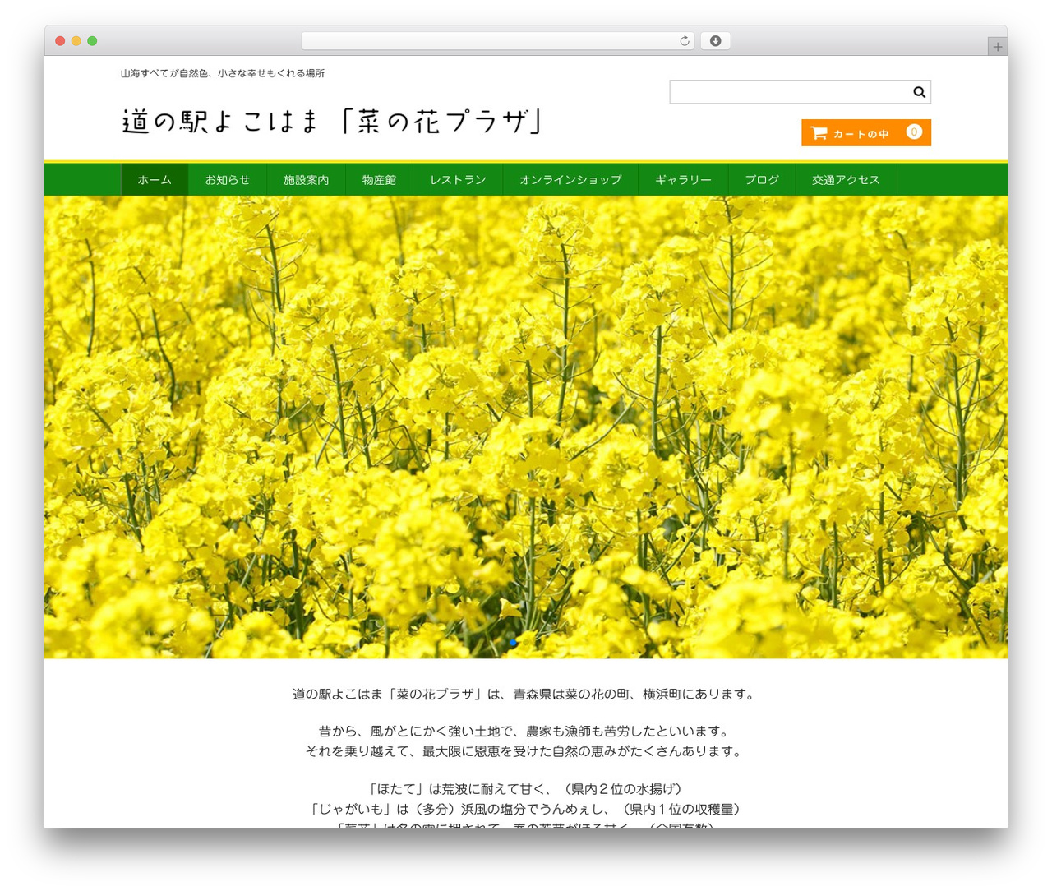Image resolution: width=1052 pixels, height=891 pixels.
Task: Click the green maximize window button
Action: click(92, 41)
